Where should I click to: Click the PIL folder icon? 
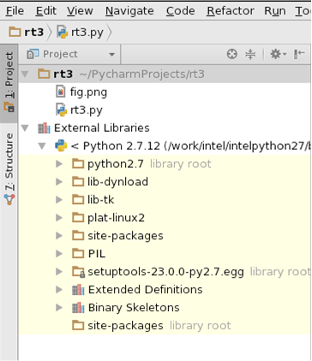click(78, 254)
